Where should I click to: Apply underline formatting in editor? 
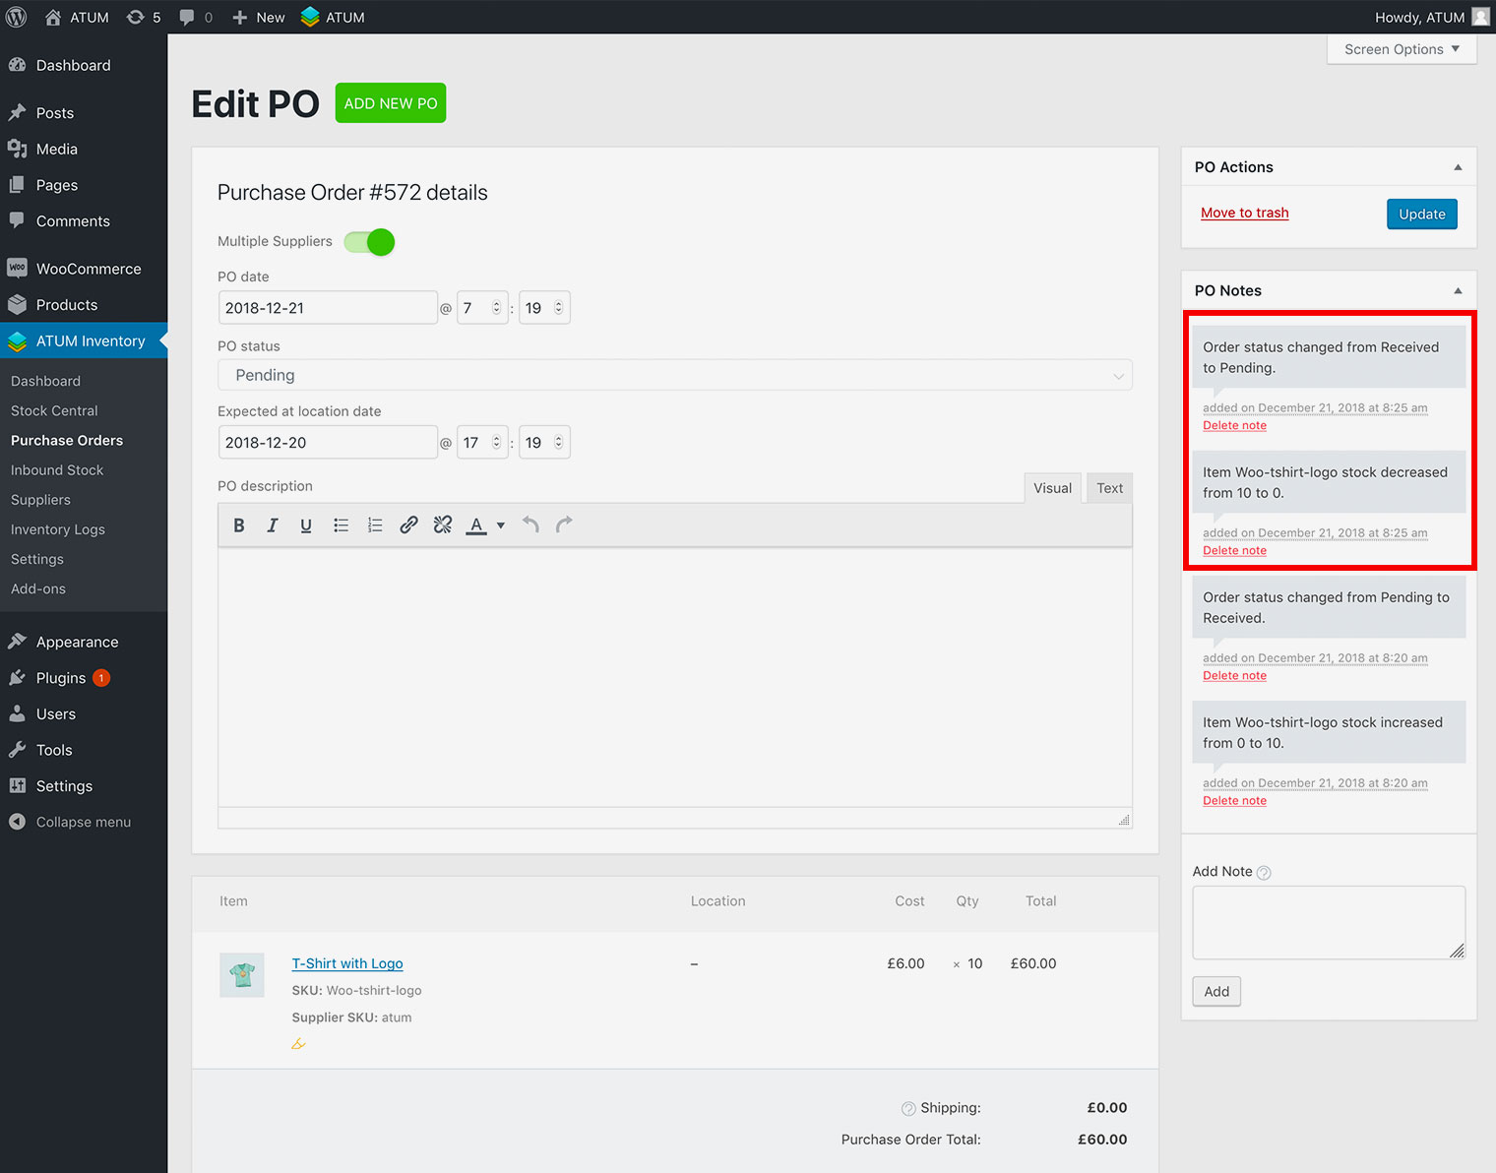point(306,525)
